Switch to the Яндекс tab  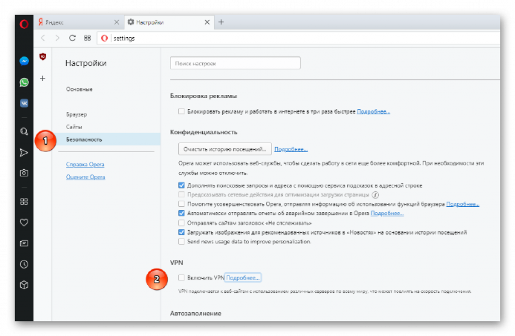(75, 22)
